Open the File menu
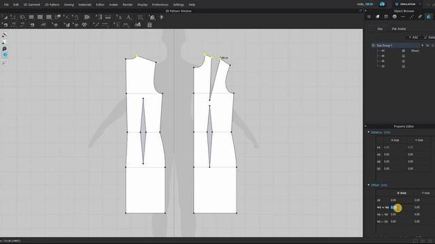Screen dimensions: 435x244 coord(6,5)
